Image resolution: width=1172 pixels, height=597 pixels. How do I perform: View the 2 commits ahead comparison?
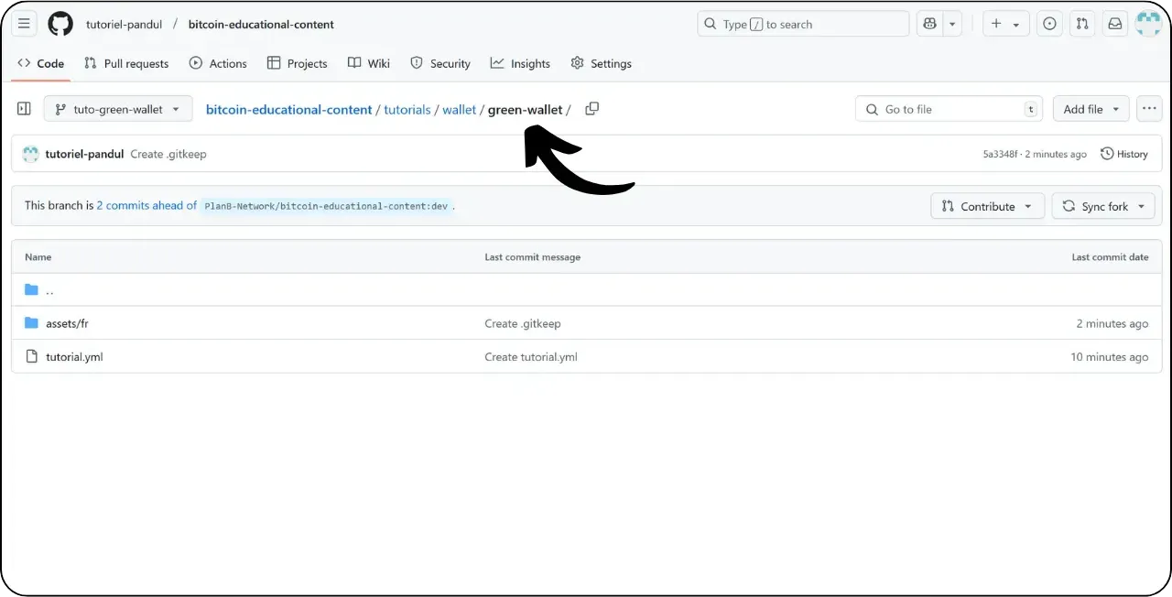click(x=146, y=205)
